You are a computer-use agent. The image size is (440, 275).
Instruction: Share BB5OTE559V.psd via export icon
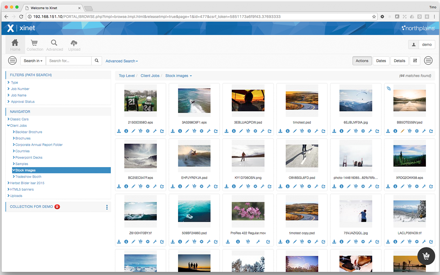point(431,131)
